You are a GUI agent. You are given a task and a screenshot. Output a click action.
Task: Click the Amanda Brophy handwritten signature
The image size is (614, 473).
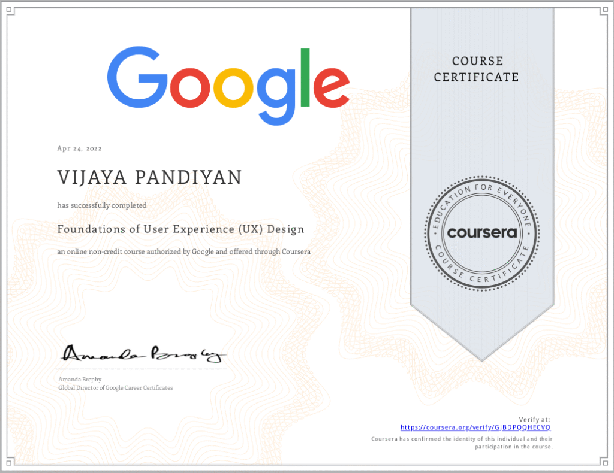[143, 354]
